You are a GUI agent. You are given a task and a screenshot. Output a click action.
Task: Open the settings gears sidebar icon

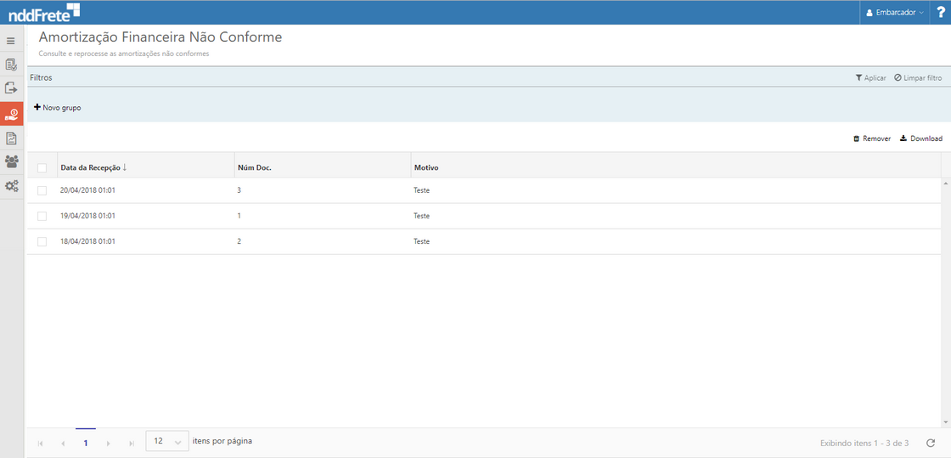point(11,186)
